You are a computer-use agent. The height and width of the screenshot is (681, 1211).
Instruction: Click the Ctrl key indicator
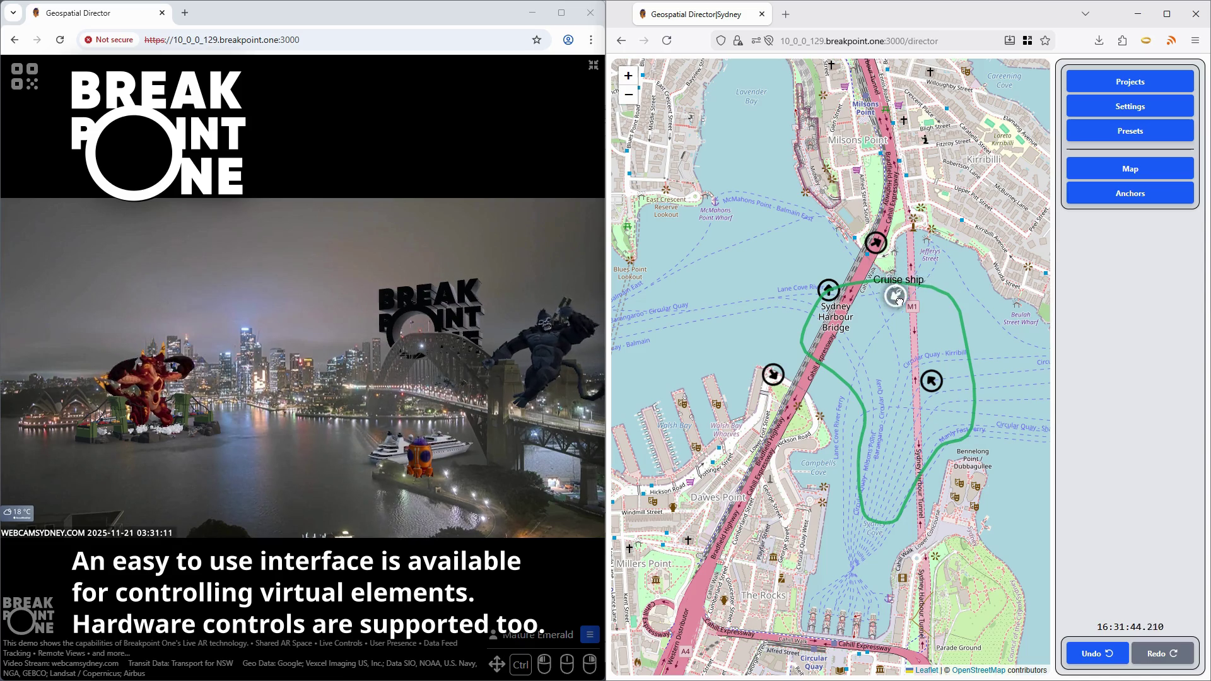(x=520, y=665)
